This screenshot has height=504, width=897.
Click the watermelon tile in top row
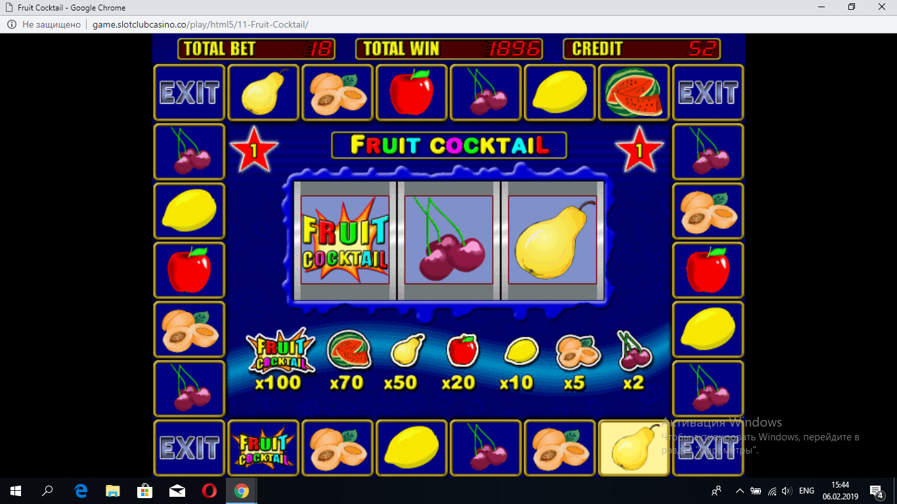coord(634,93)
